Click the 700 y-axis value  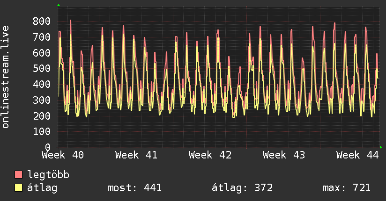coord(42,37)
